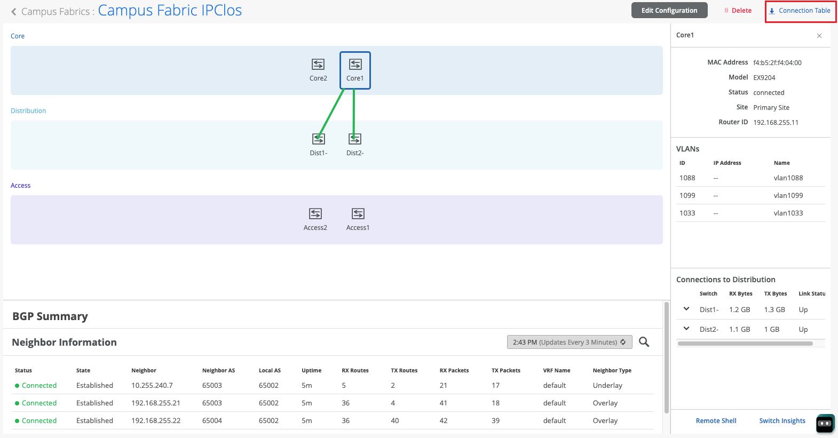Screen dimensions: 838x438
Task: Click the horizontal scrollbar in Connections panel
Action: click(745, 344)
